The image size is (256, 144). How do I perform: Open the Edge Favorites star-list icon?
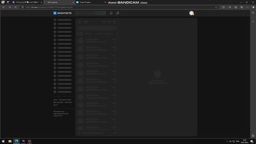coord(230,7)
